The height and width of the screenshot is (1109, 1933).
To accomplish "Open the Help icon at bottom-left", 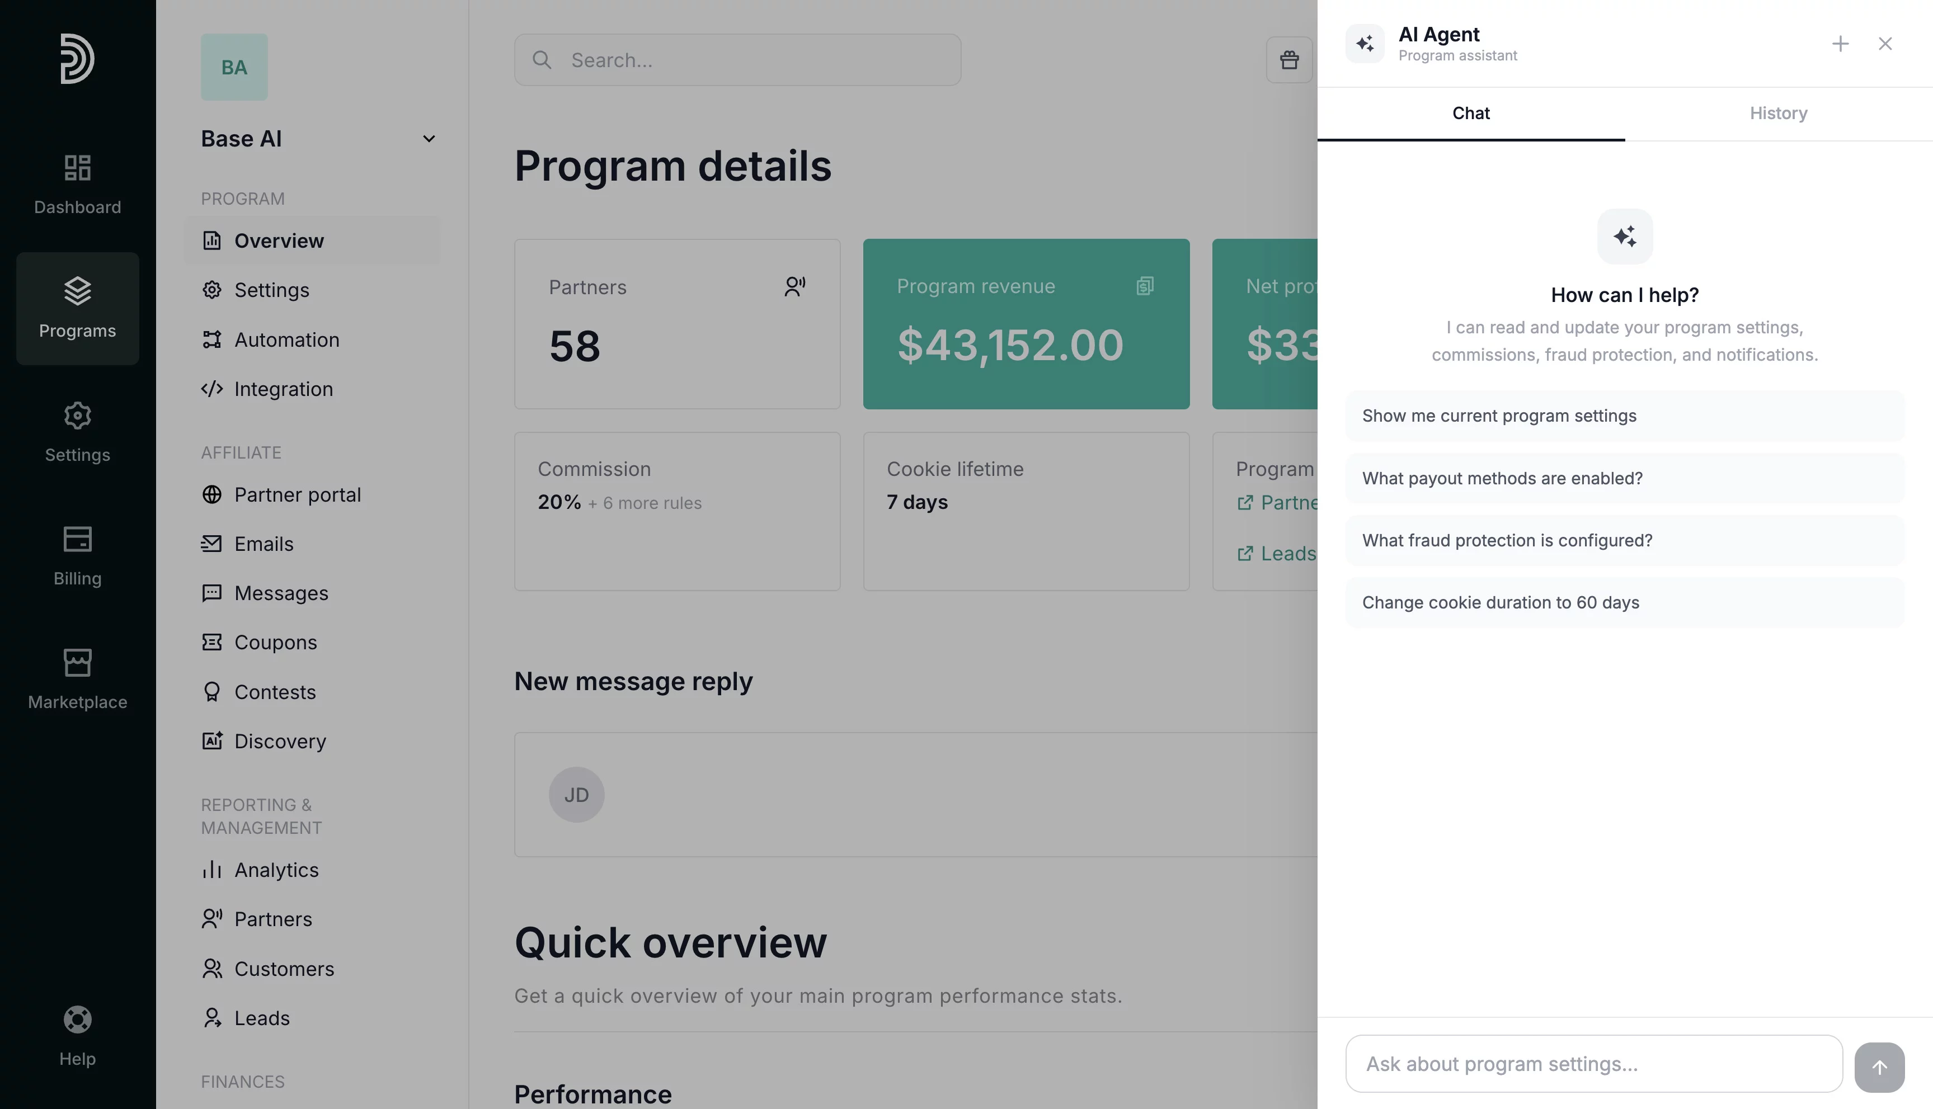I will (x=77, y=1036).
